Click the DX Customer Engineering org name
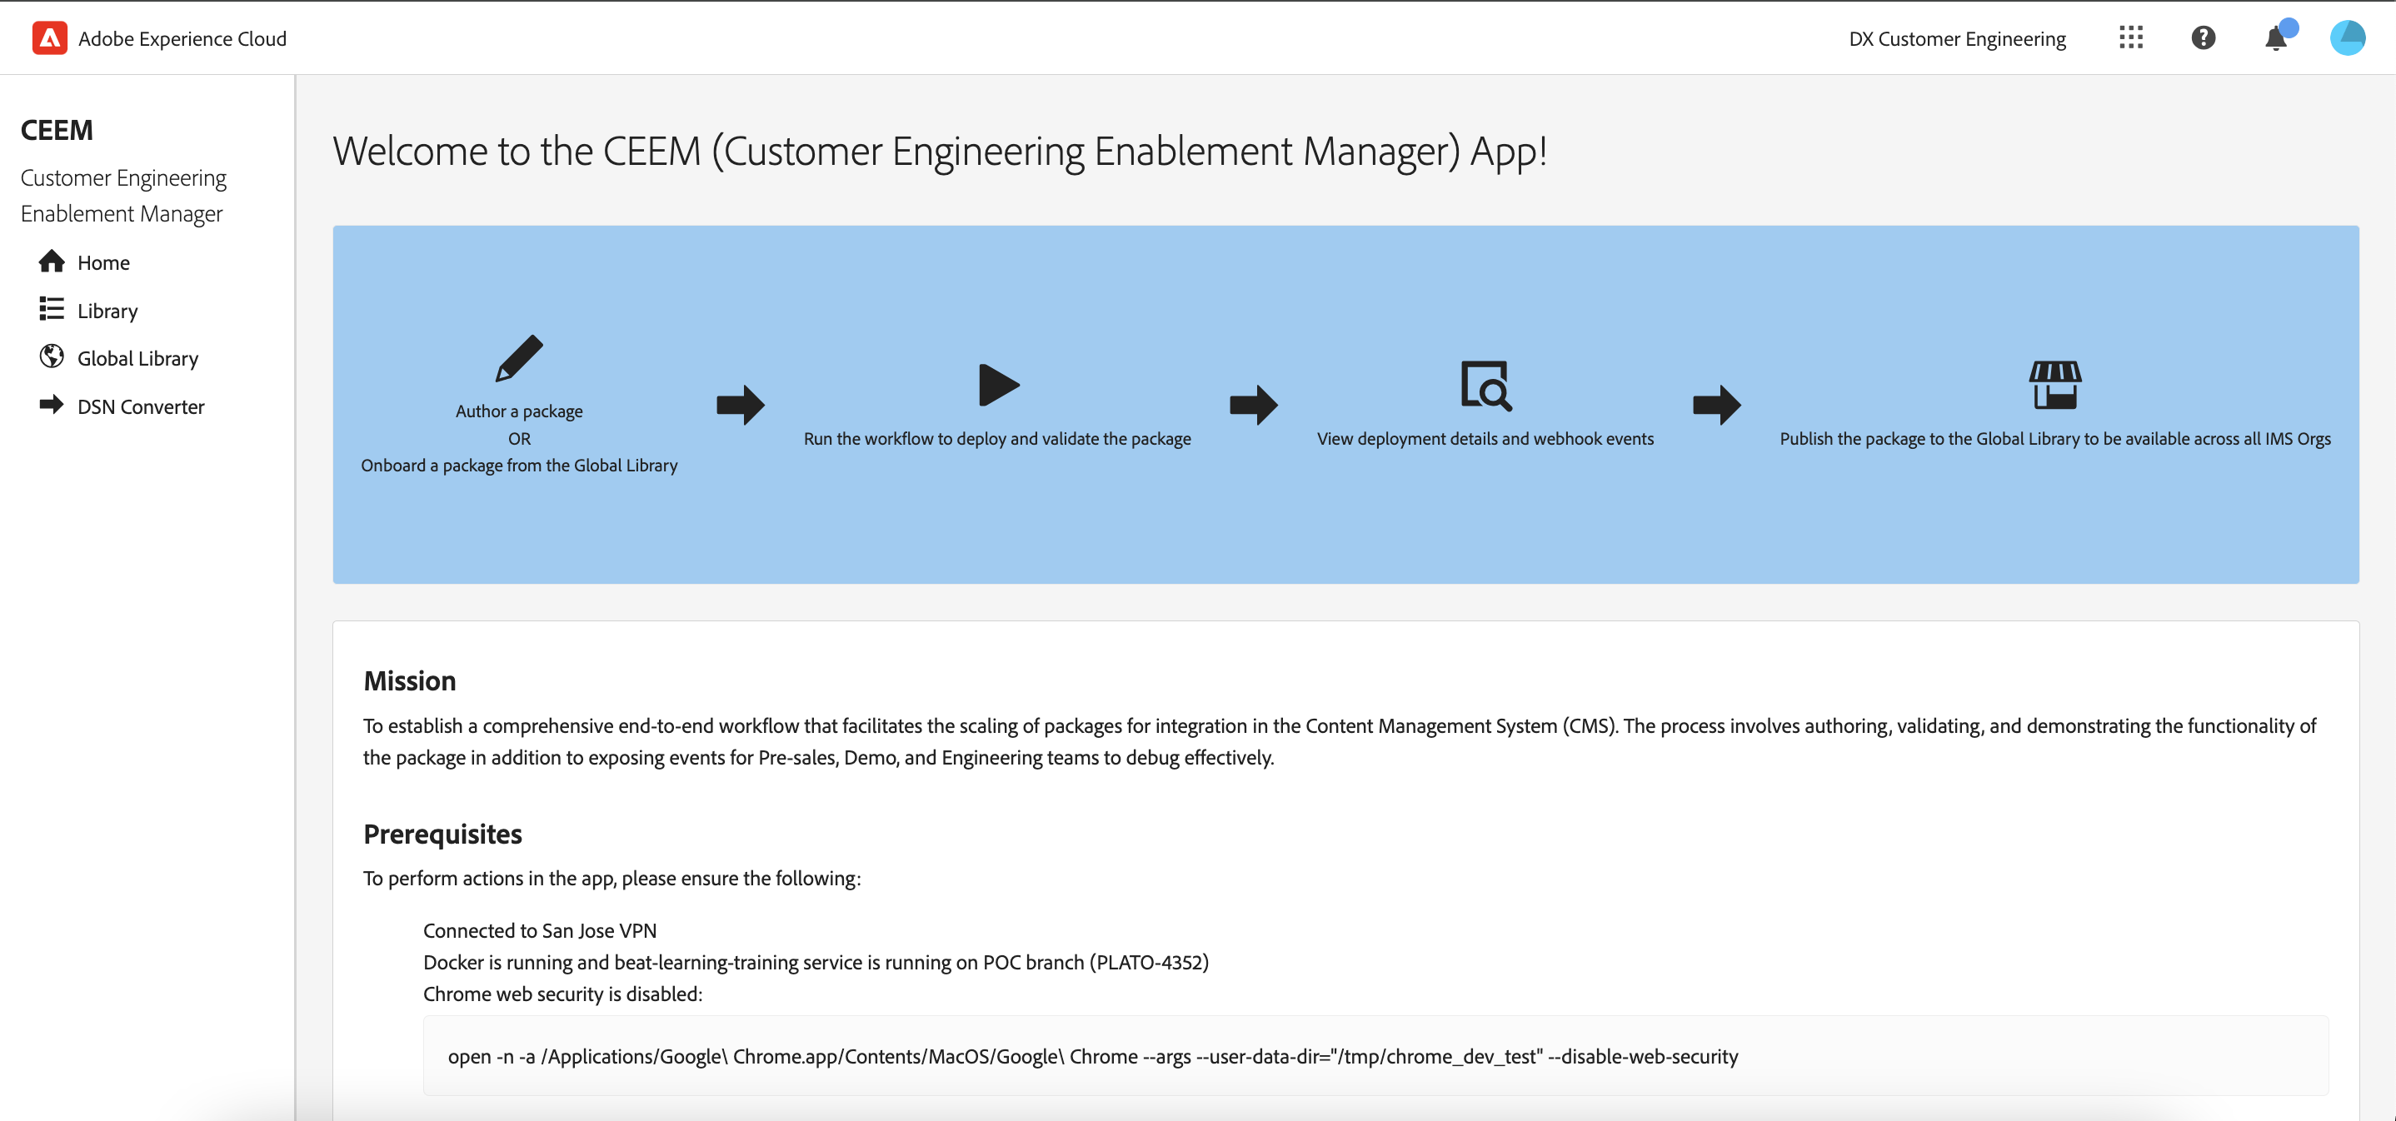 [1957, 39]
